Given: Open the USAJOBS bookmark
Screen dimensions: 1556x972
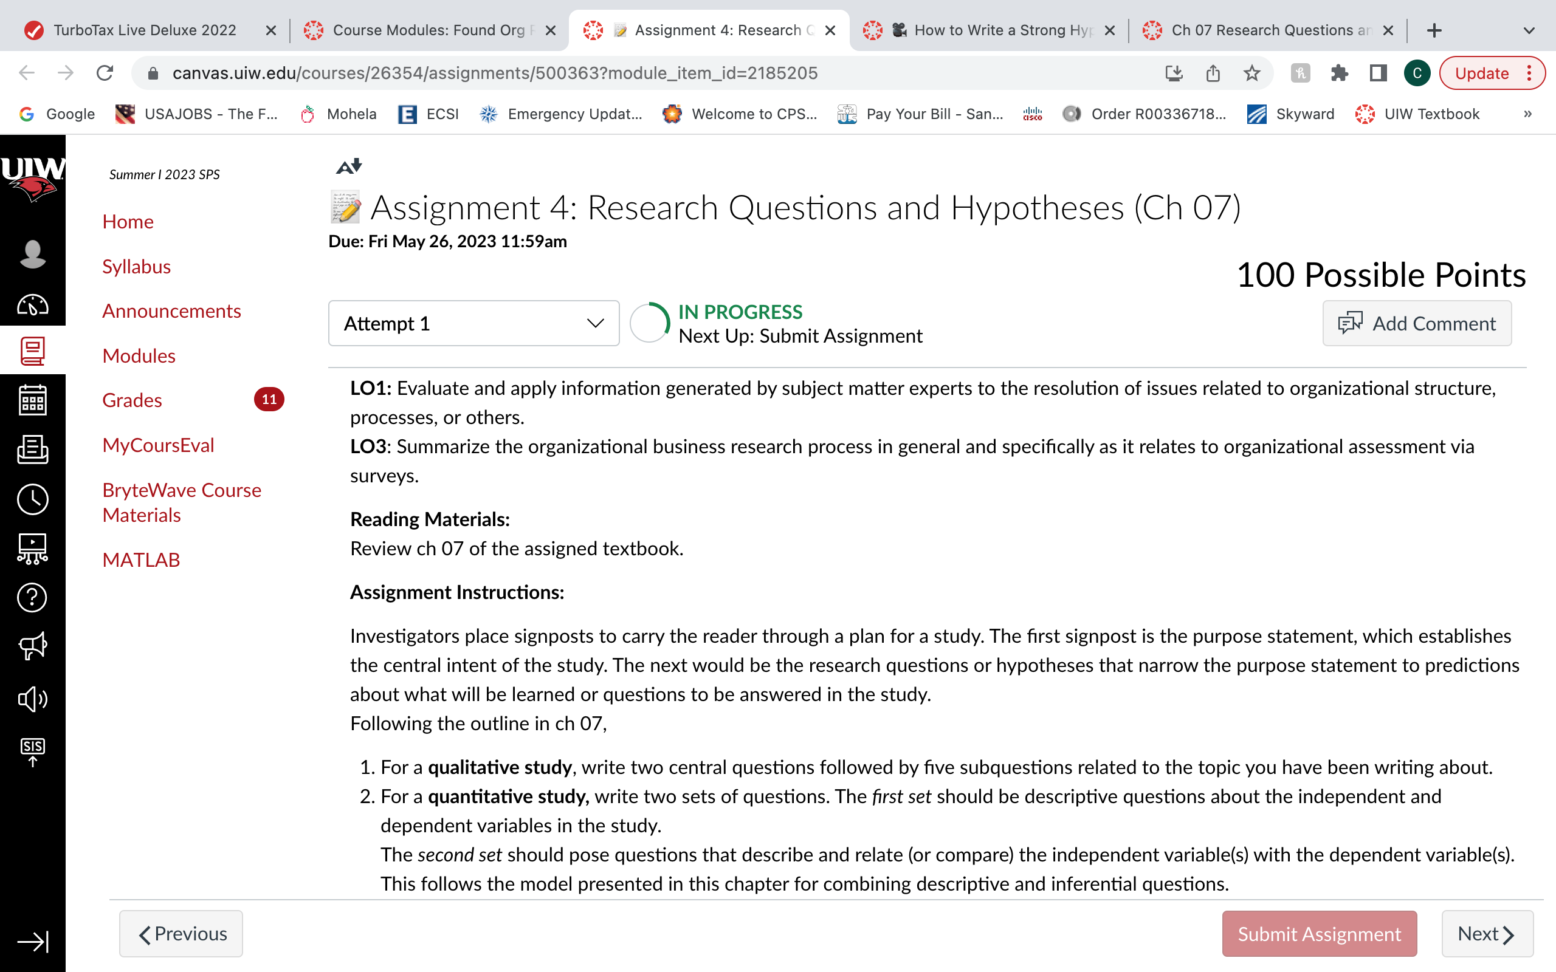Looking at the screenshot, I should (196, 114).
